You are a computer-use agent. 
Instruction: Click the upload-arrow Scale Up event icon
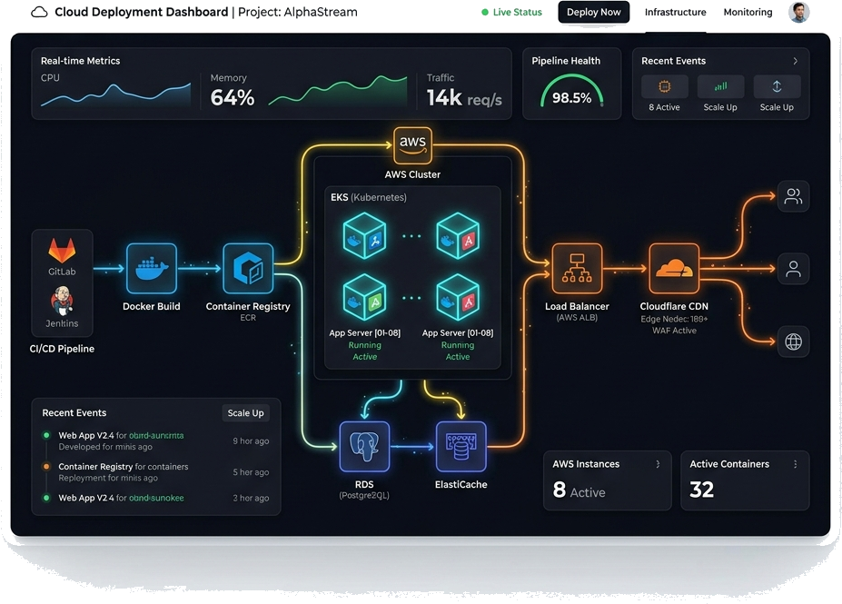[777, 86]
